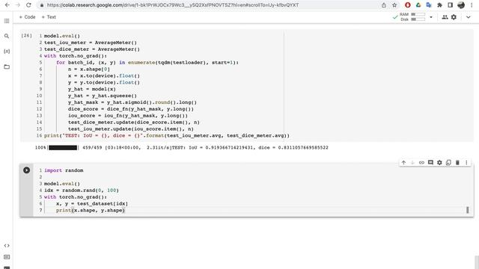Image resolution: width=479 pixels, height=269 pixels.
Task: Click the print("TEST: IoU...") code line
Action: [x=166, y=136]
